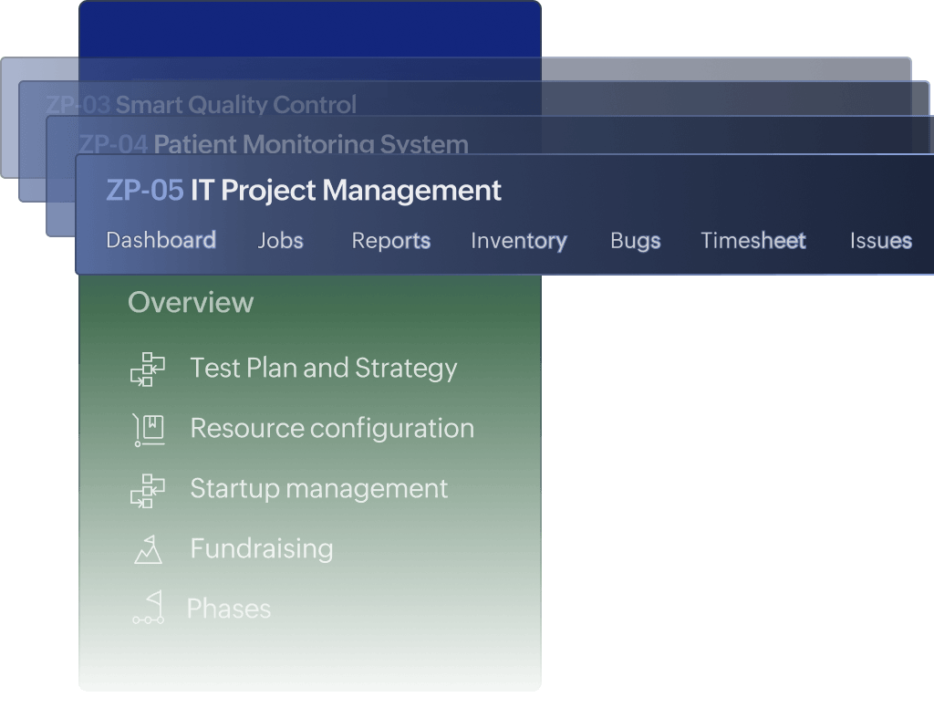Go to Fundraising

click(262, 549)
